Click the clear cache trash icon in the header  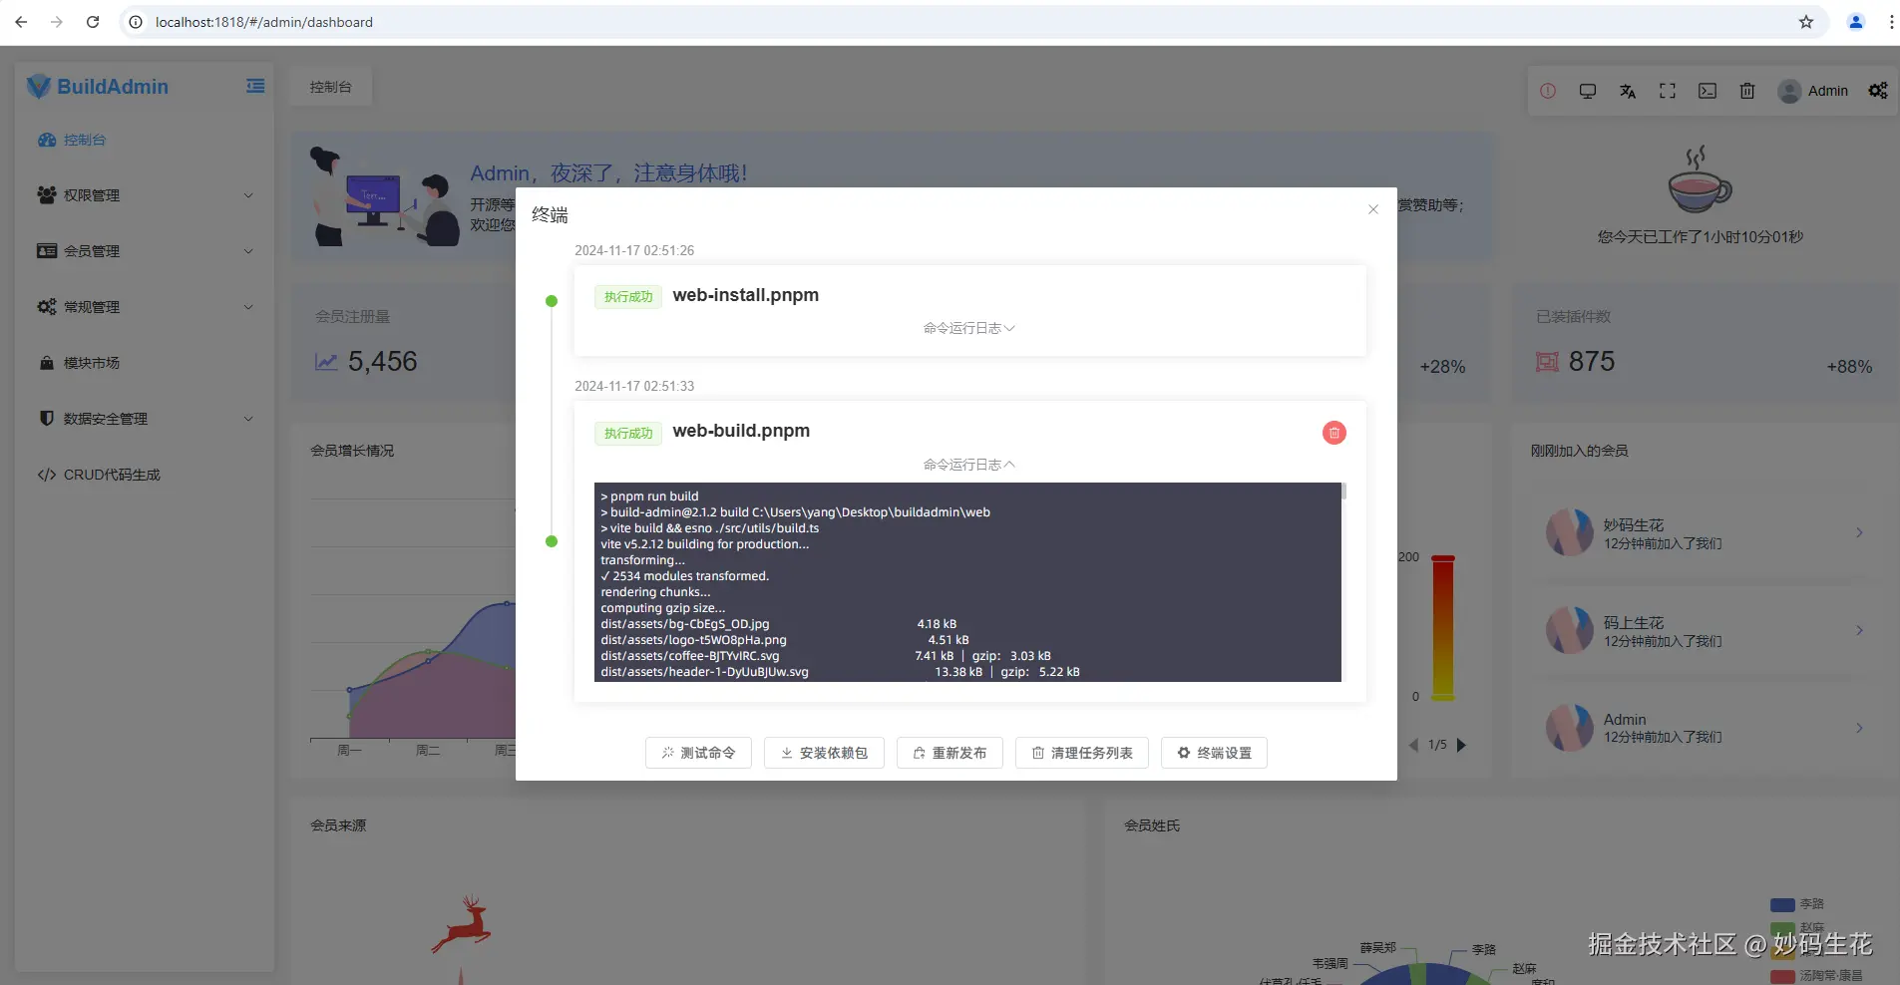[1747, 91]
